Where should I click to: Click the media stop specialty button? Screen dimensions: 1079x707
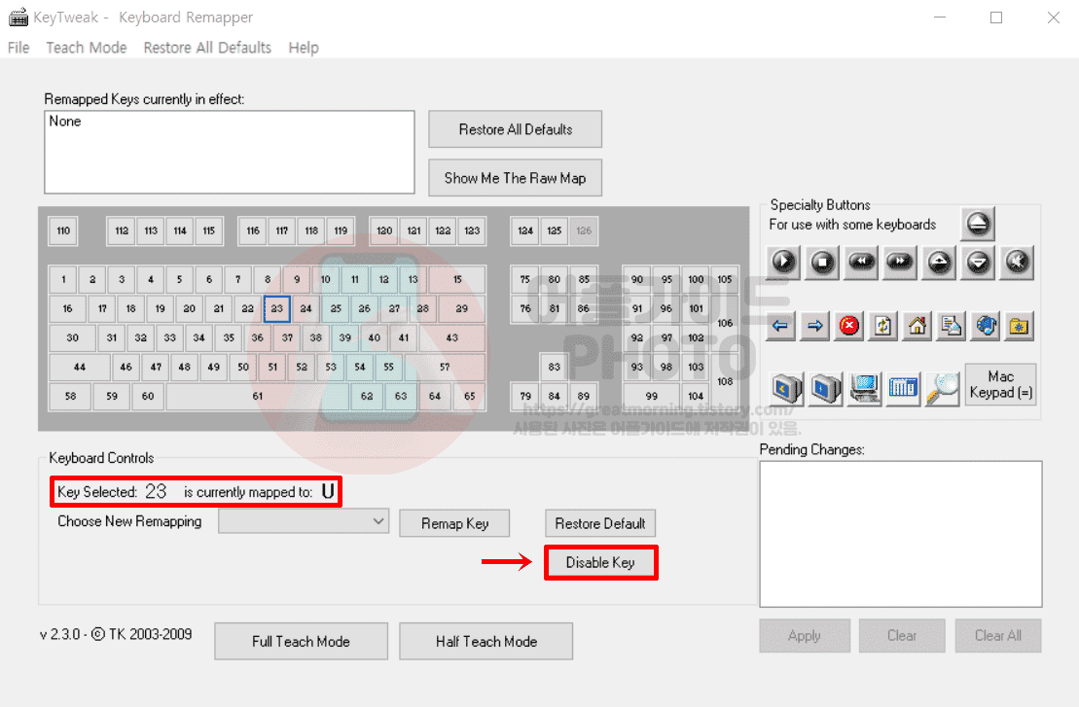(x=822, y=262)
